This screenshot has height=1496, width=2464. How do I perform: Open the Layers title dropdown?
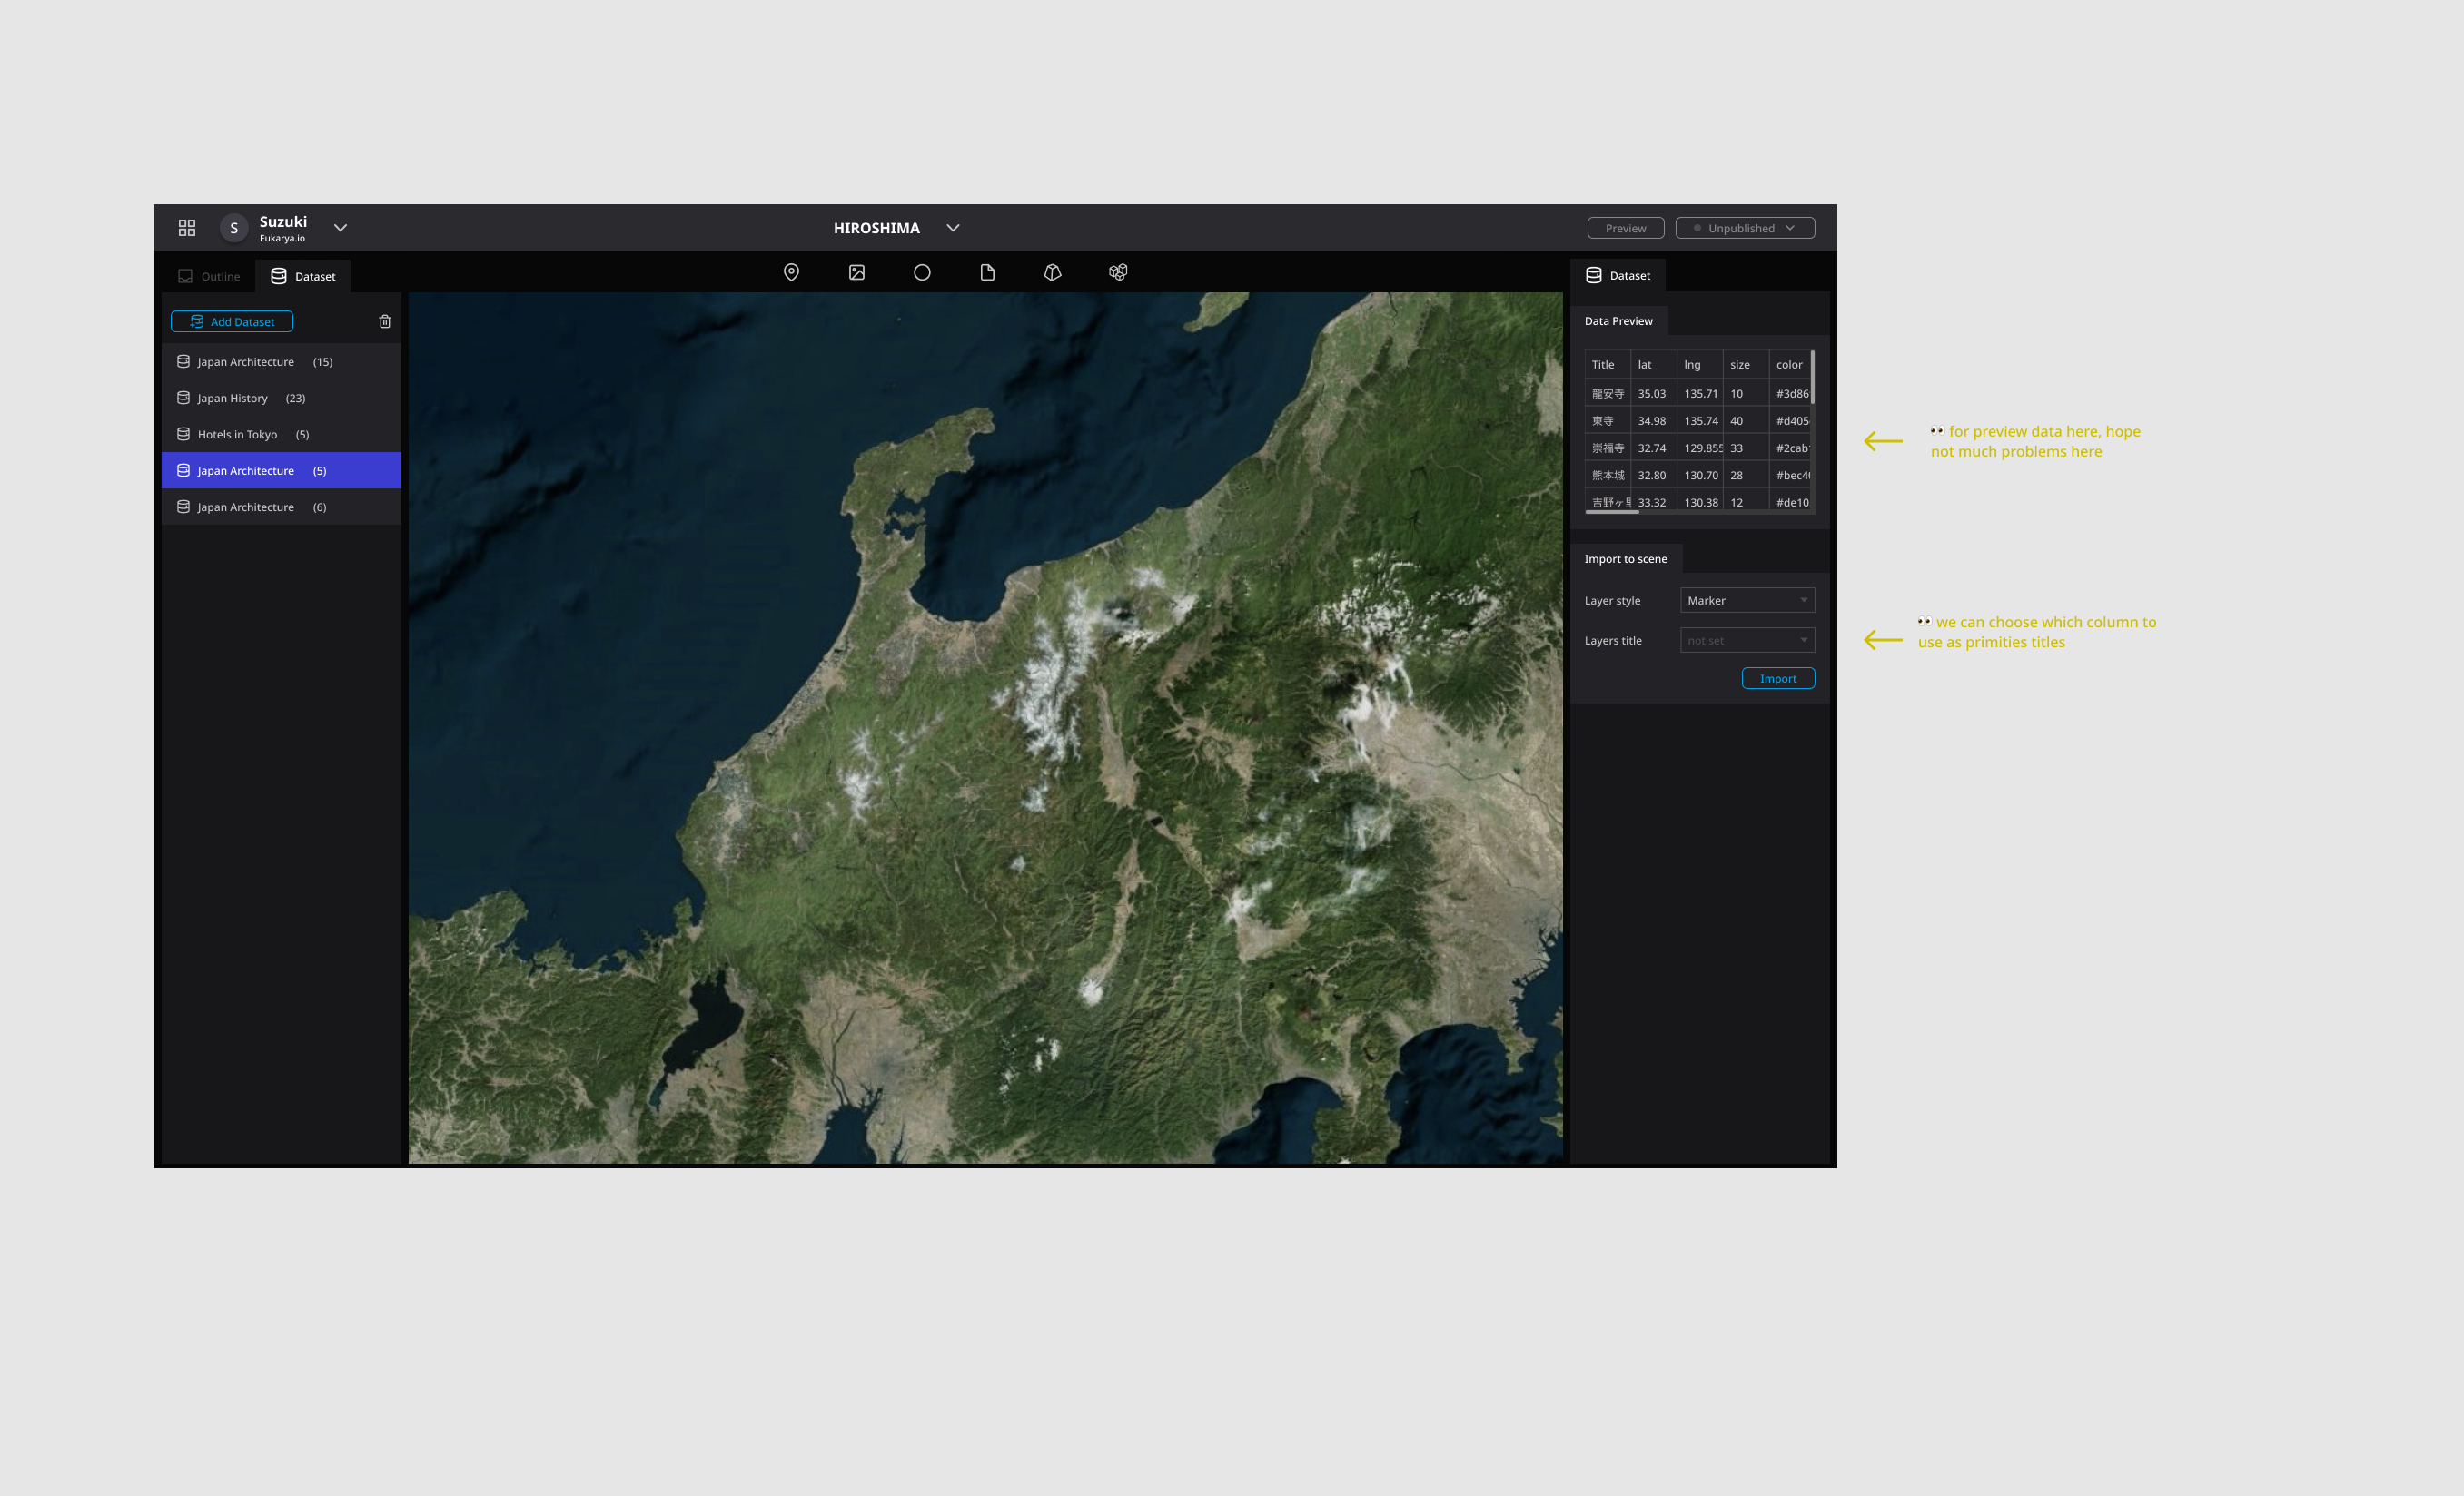click(x=1746, y=640)
